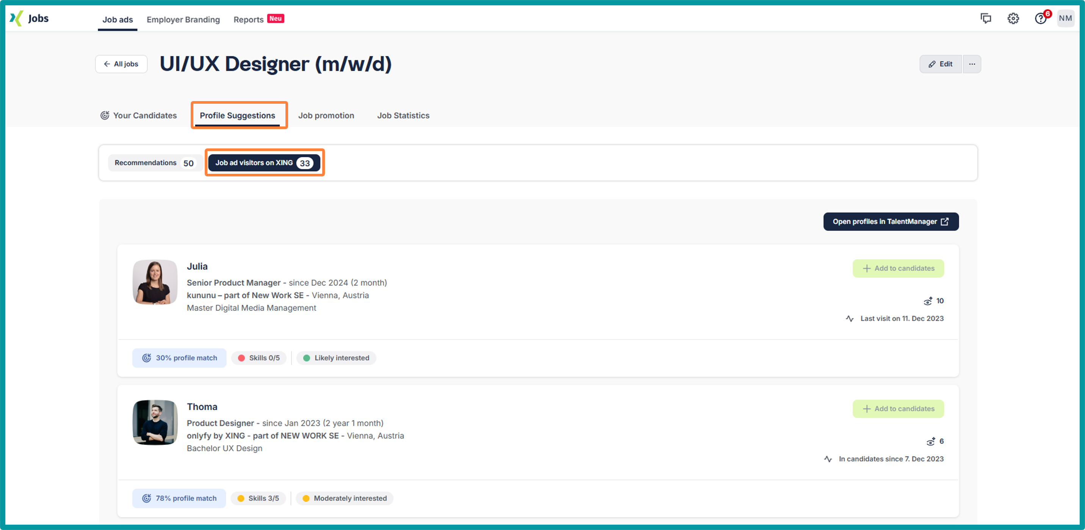Add Julia to candidates
Image resolution: width=1085 pixels, height=530 pixels.
click(898, 268)
